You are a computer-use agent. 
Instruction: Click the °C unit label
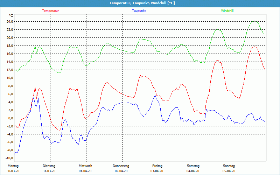pyautogui.click(x=11, y=16)
